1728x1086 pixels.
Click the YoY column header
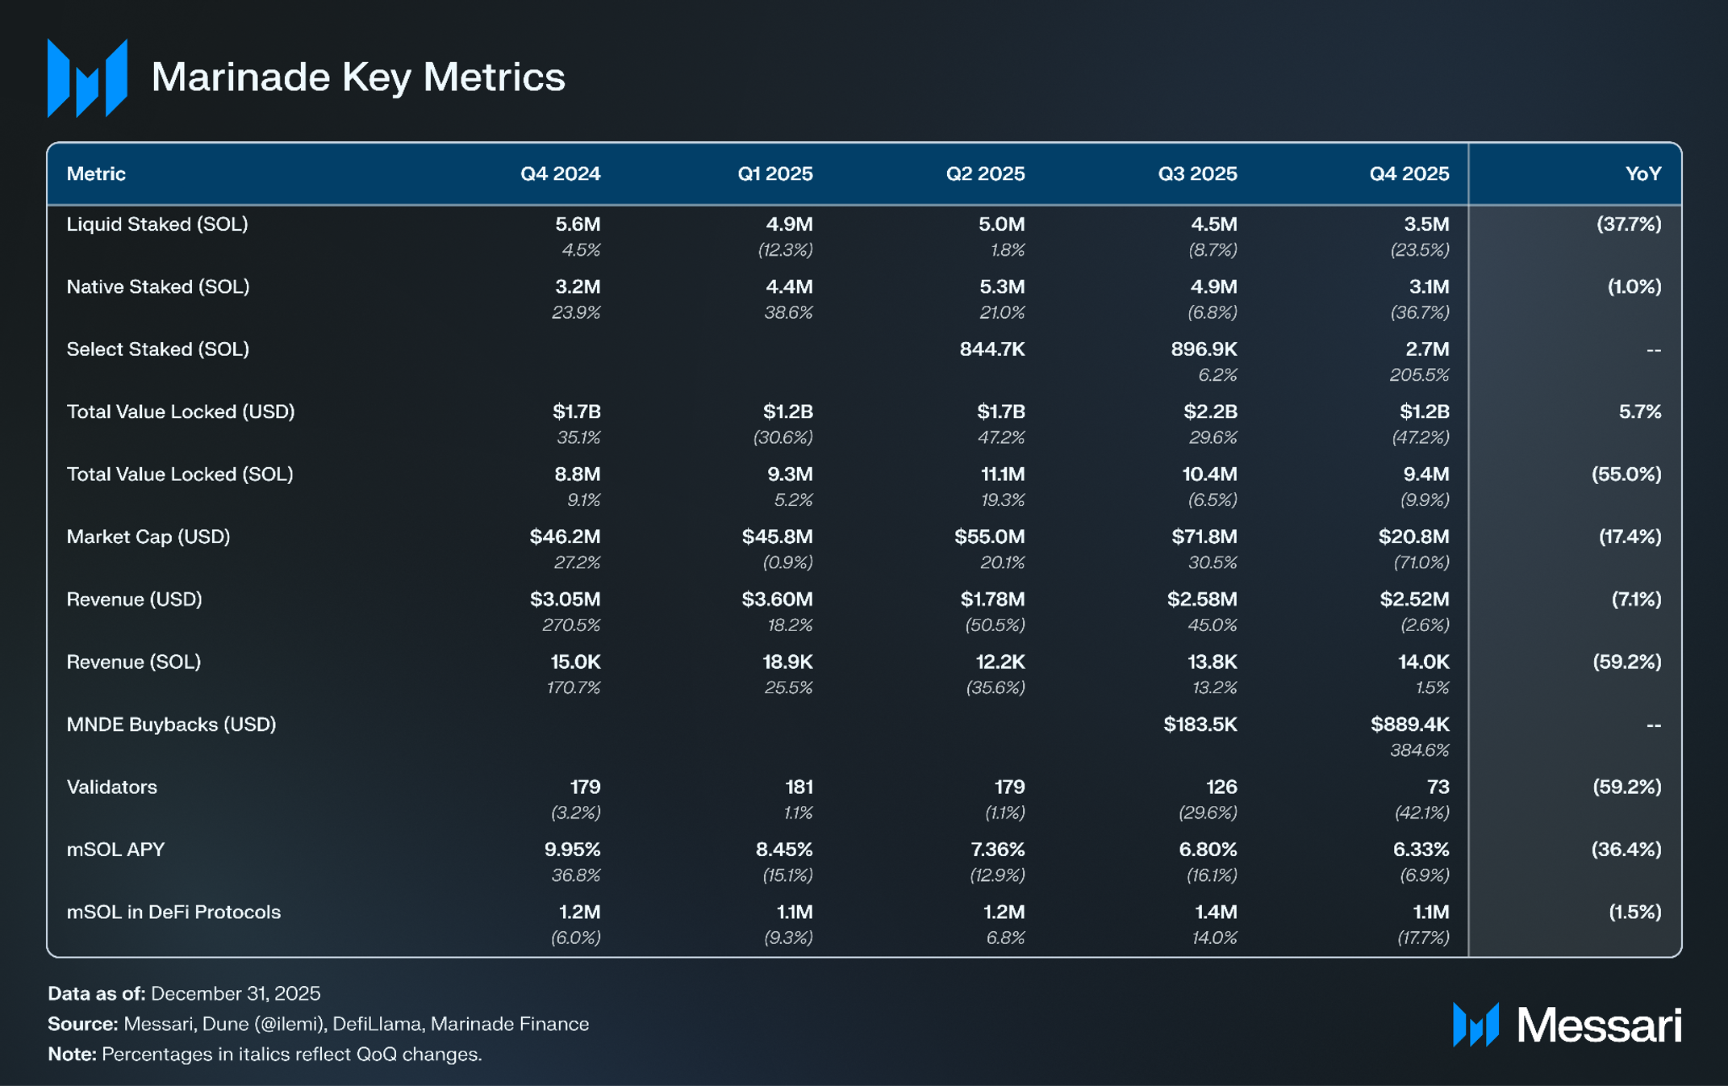point(1643,173)
